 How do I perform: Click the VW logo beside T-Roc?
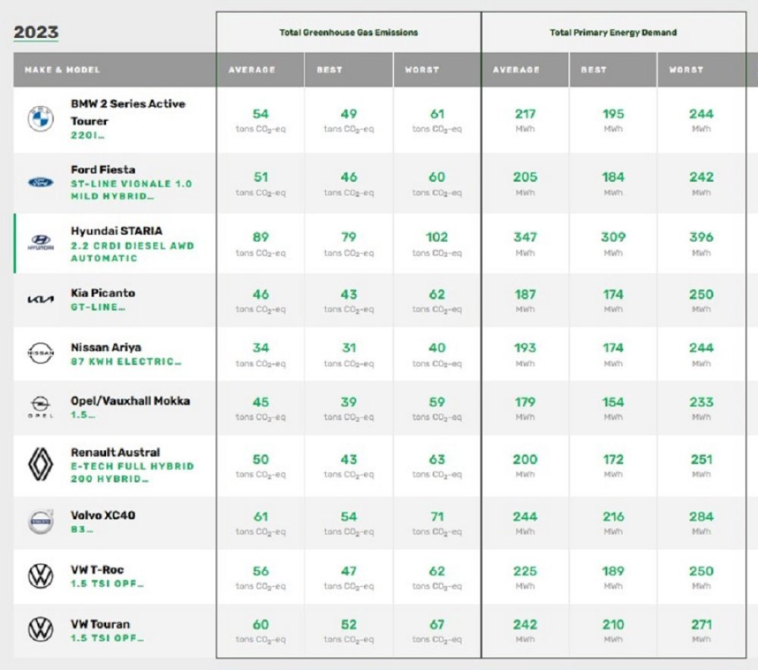tap(41, 576)
